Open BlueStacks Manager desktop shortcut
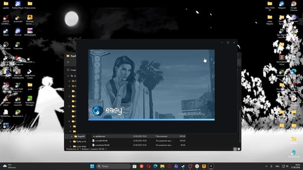Viewport: 303px width, 170px height. (x=30, y=101)
